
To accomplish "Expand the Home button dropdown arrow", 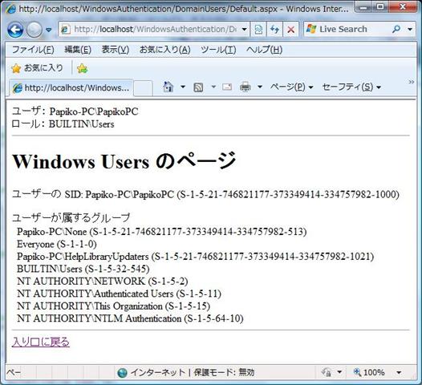I will (x=183, y=87).
